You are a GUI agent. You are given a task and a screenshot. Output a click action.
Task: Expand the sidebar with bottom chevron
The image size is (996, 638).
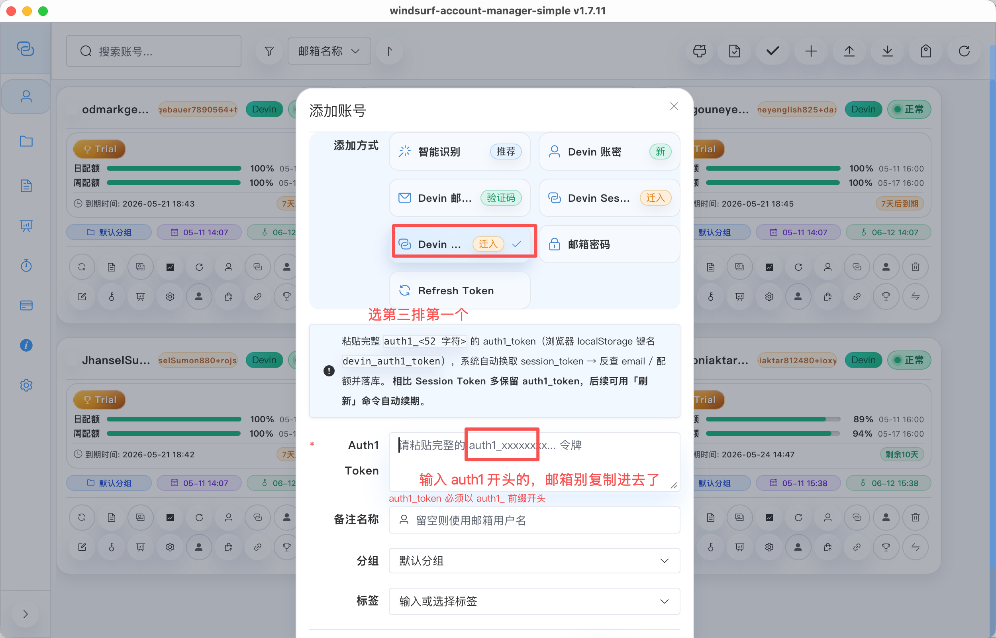coord(25,614)
